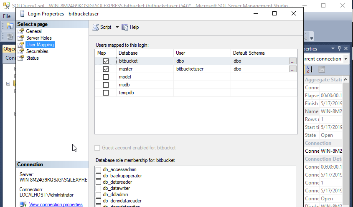Screen dimensions: 353x207
Task: Select the User Mapping page
Action: 40,45
